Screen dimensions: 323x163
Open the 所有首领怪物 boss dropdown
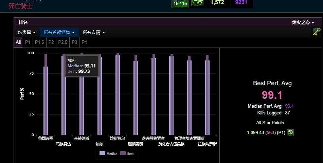coord(59,32)
